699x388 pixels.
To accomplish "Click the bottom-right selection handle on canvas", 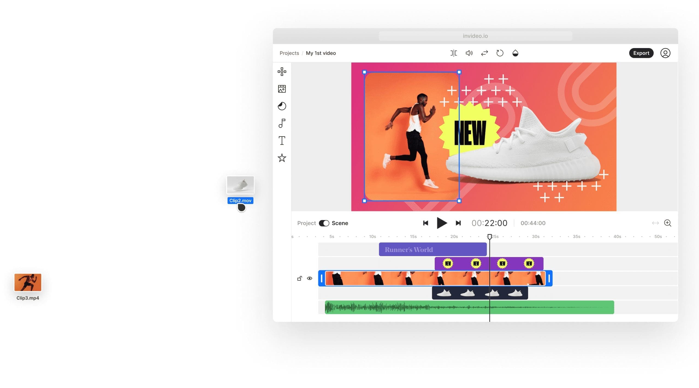I will [x=459, y=201].
